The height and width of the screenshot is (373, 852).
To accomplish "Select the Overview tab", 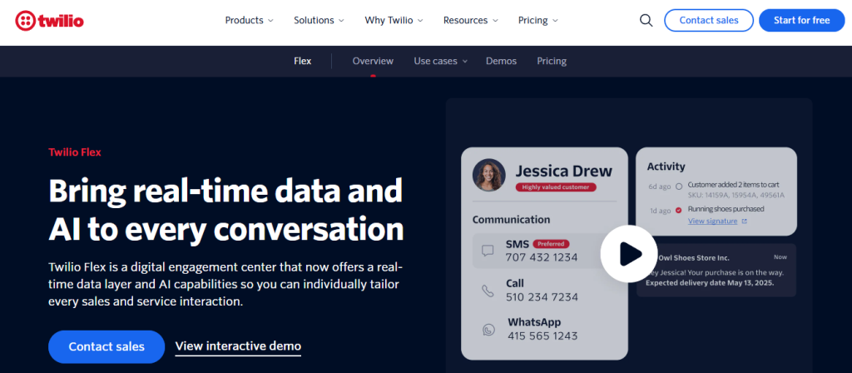I will coord(373,62).
